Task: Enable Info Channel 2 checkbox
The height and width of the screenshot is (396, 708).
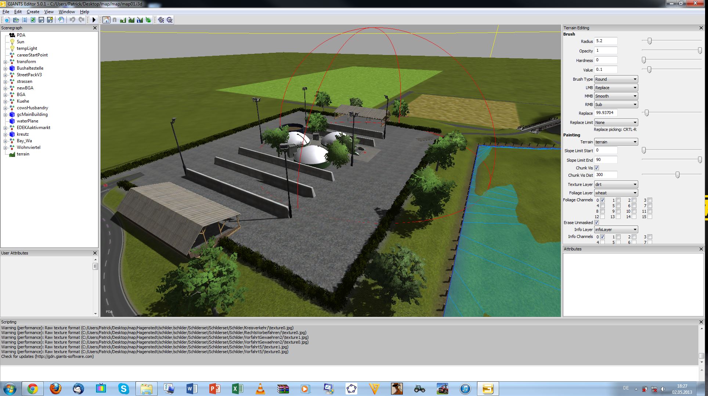Action: coord(634,237)
